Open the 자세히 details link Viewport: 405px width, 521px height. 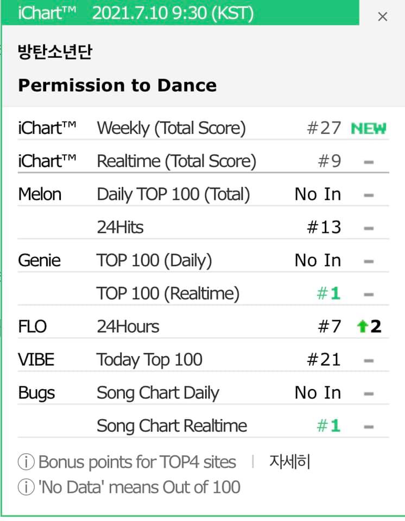pyautogui.click(x=290, y=462)
